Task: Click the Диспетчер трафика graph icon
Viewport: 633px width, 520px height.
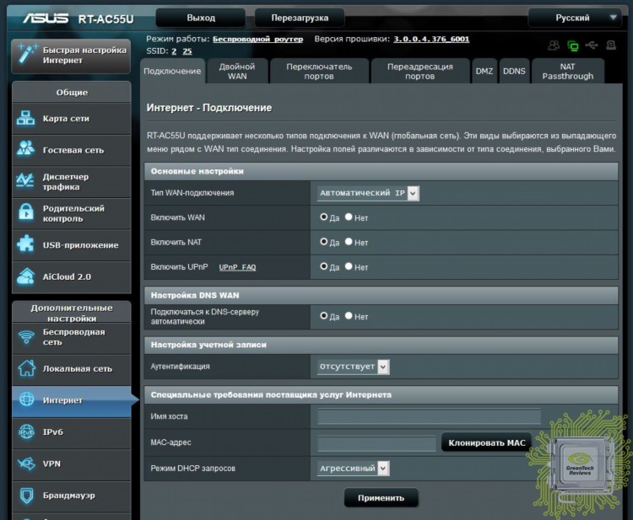Action: coord(25,180)
